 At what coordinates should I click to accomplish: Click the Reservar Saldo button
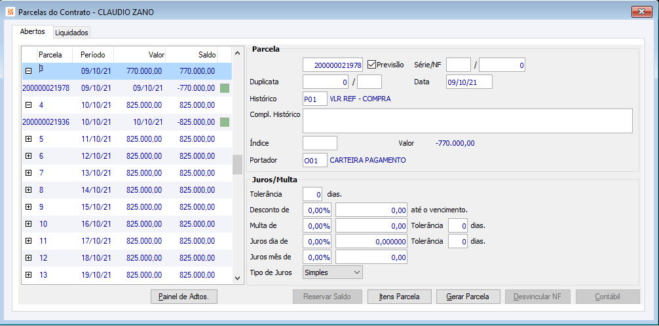tap(328, 297)
